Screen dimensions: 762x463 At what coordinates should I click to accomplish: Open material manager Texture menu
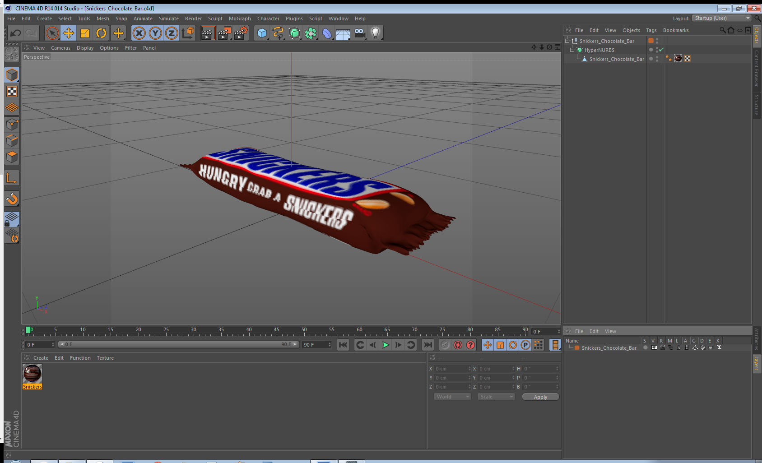click(105, 358)
